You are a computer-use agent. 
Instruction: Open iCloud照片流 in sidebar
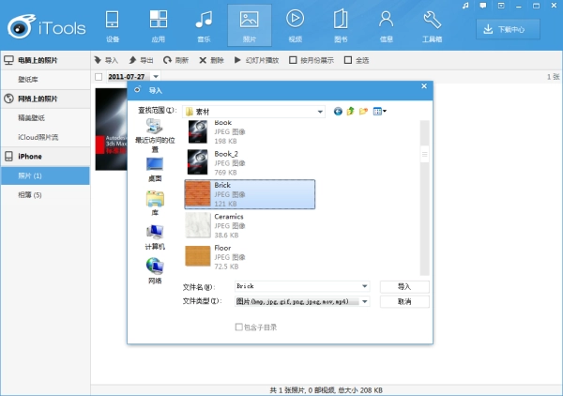[45, 137]
